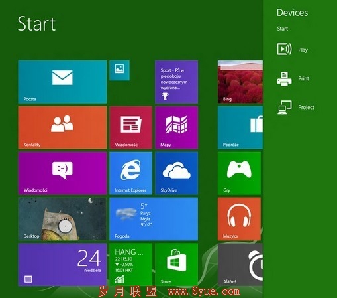Open the Mapy maps tile

(177, 127)
